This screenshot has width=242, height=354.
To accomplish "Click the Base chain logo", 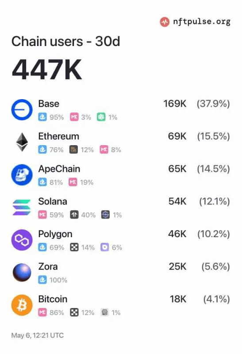I will pos(22,109).
